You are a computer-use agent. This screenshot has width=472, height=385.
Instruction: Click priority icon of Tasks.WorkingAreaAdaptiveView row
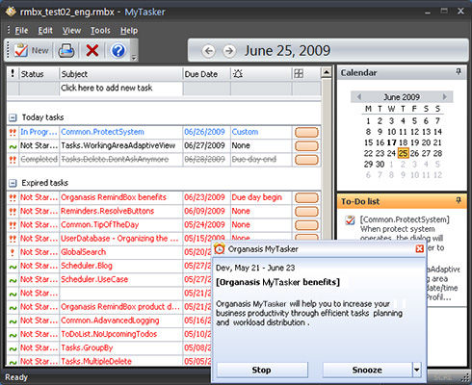tap(13, 146)
